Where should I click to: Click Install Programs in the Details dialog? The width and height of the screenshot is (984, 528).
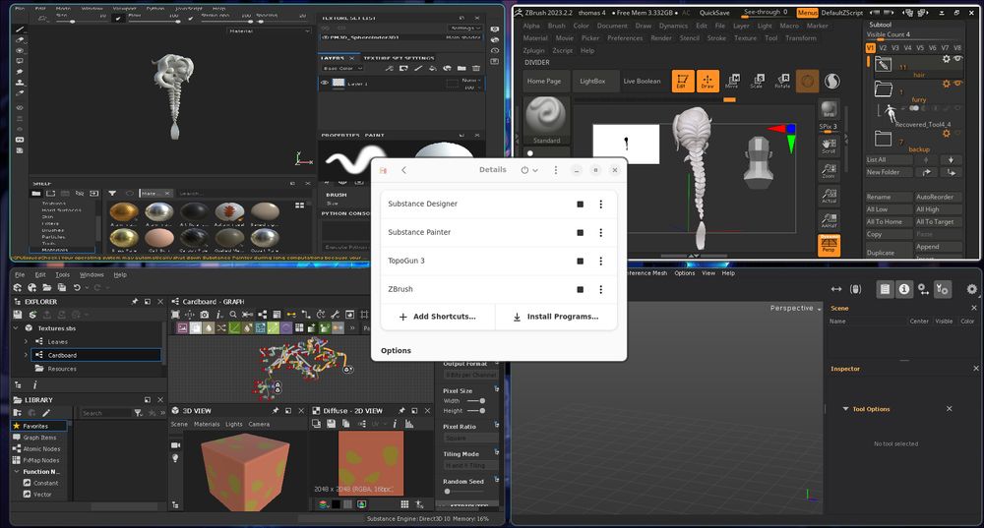pos(556,317)
